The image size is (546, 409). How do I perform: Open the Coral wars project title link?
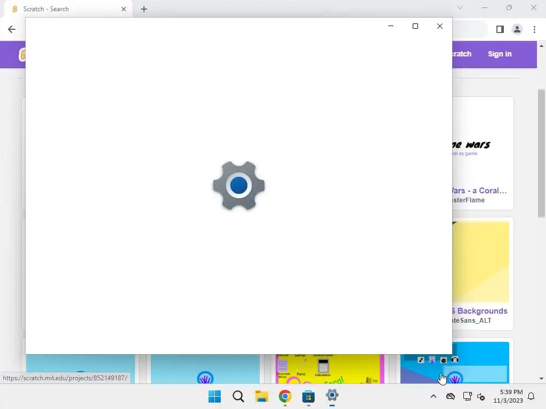pos(480,191)
